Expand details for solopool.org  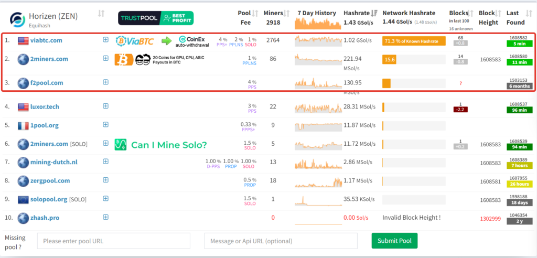click(105, 198)
